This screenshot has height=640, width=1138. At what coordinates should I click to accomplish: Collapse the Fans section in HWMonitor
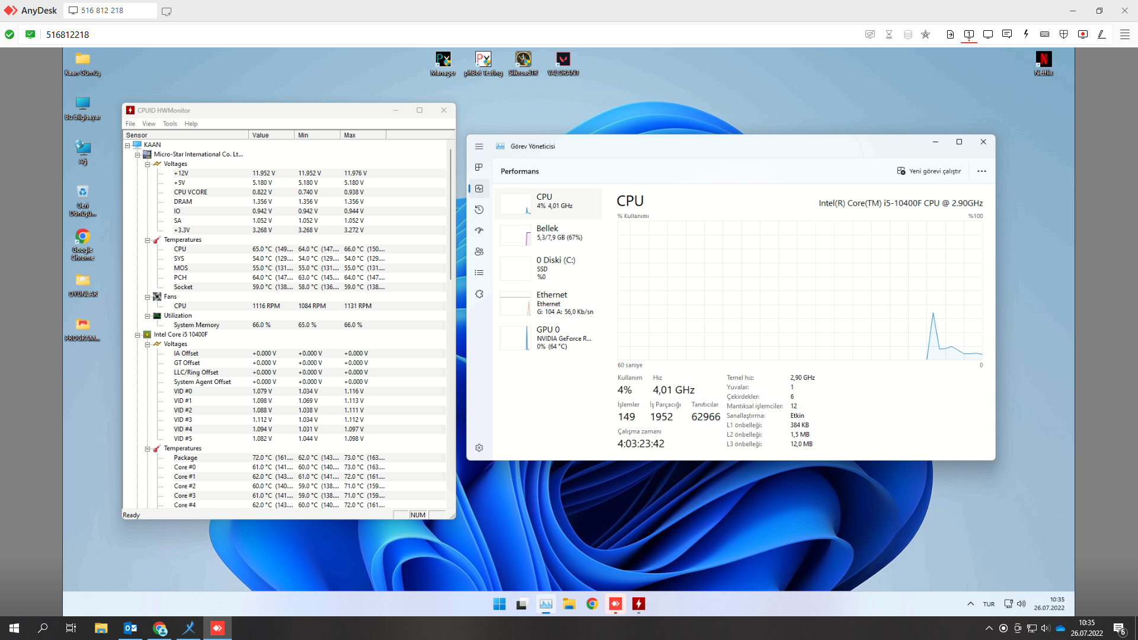[x=148, y=297]
